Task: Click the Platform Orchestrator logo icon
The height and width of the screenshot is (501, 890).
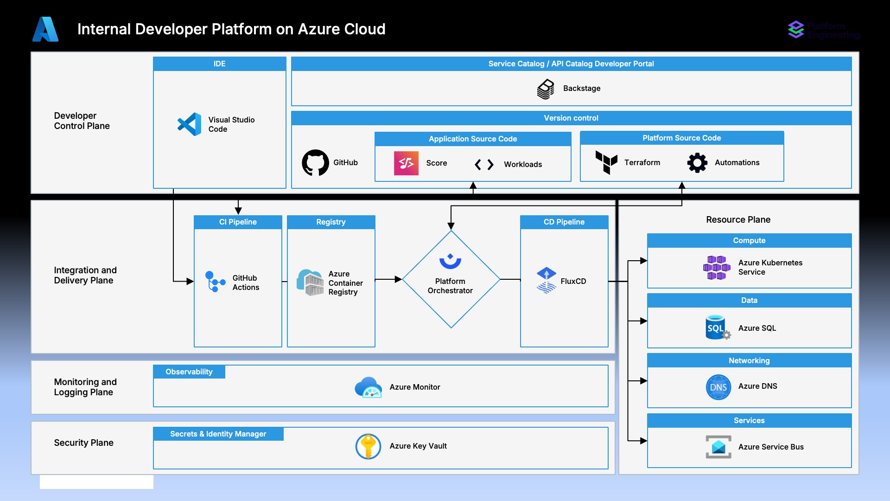Action: pyautogui.click(x=450, y=261)
